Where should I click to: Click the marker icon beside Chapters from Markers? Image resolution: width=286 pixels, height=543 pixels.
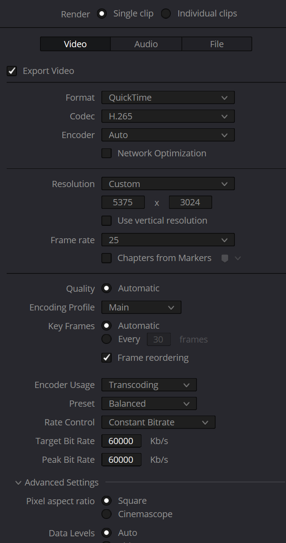tap(225, 258)
